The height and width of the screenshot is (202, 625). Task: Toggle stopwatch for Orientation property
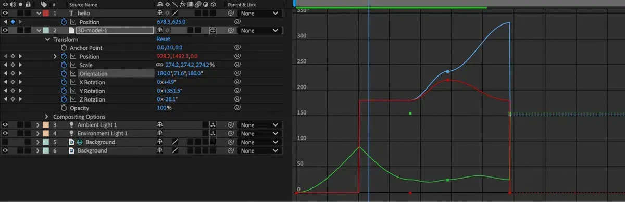coord(64,73)
